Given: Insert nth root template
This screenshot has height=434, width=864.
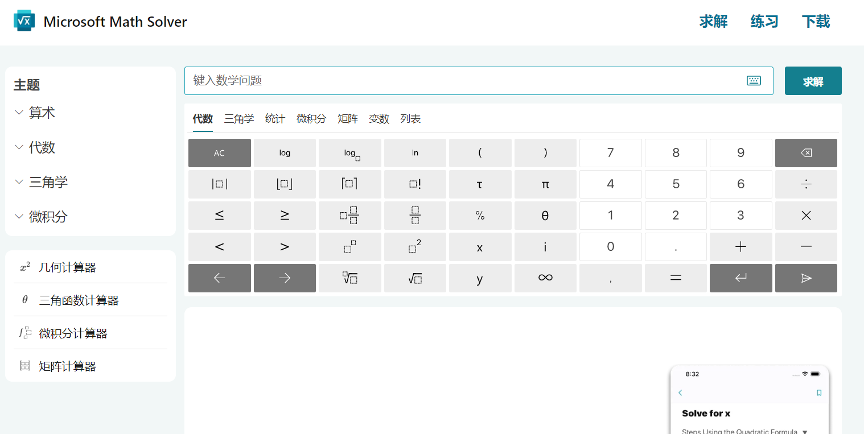Looking at the screenshot, I should pos(349,278).
